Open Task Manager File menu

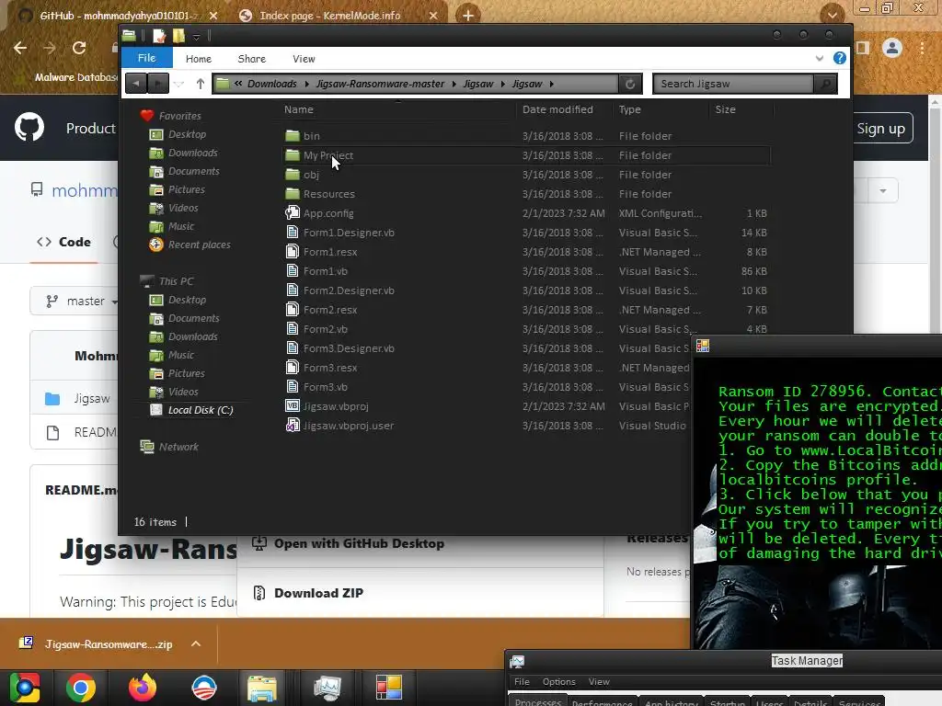click(x=523, y=682)
